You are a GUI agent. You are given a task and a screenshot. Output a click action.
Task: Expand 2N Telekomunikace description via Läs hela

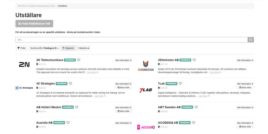point(93,72)
